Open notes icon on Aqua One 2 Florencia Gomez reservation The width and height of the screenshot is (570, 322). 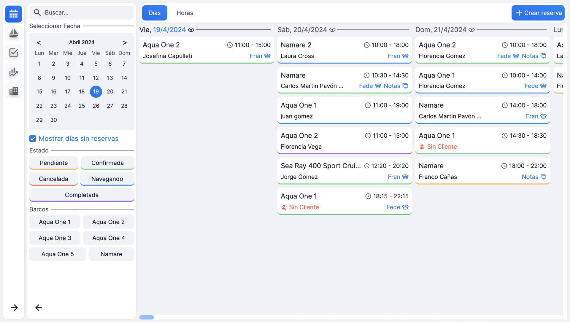click(543, 56)
